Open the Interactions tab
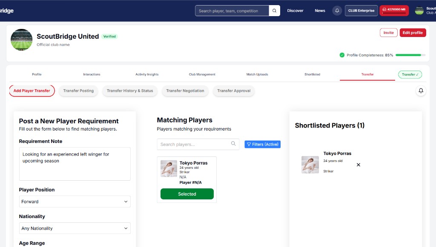The image size is (436, 247). pos(92,74)
